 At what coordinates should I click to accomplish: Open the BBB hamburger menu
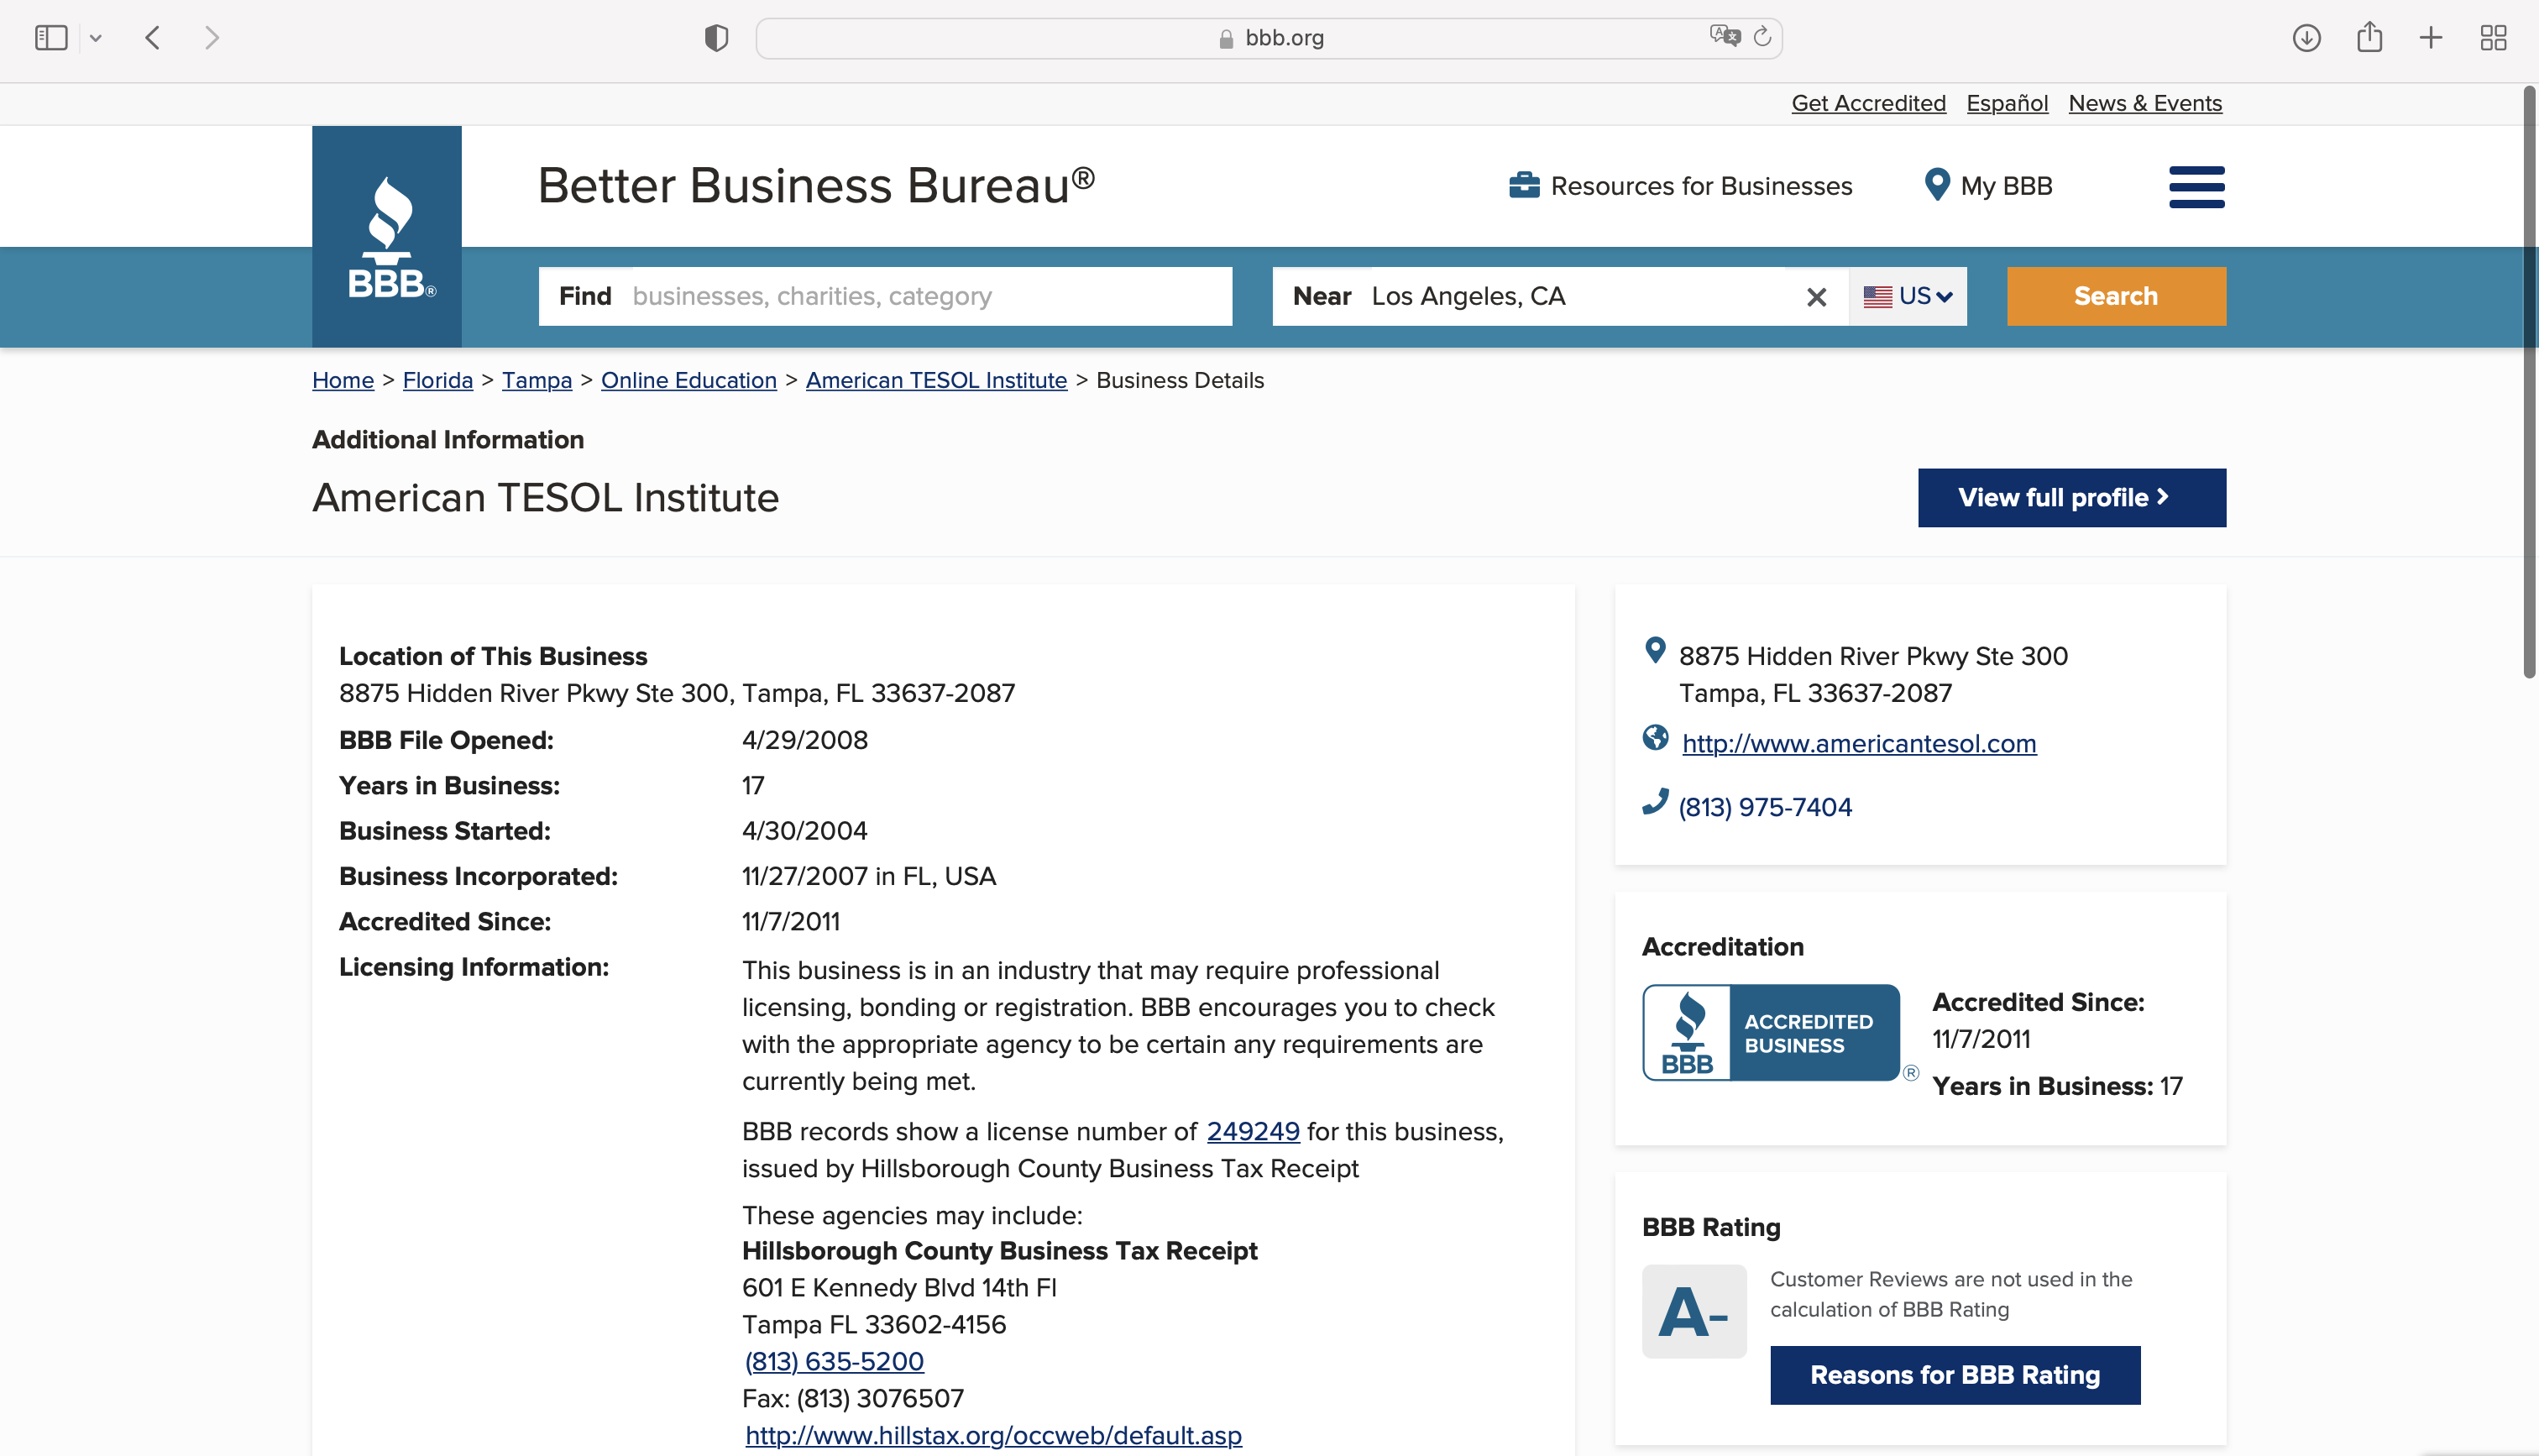[x=2196, y=187]
